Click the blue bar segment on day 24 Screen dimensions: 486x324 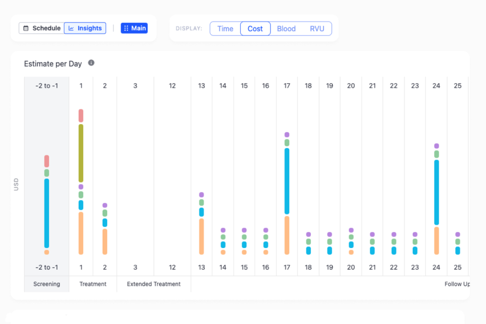click(436, 192)
